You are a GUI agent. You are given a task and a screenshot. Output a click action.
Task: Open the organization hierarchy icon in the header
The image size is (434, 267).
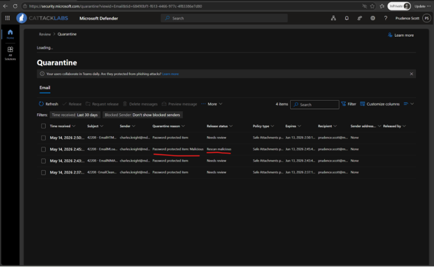[334, 18]
